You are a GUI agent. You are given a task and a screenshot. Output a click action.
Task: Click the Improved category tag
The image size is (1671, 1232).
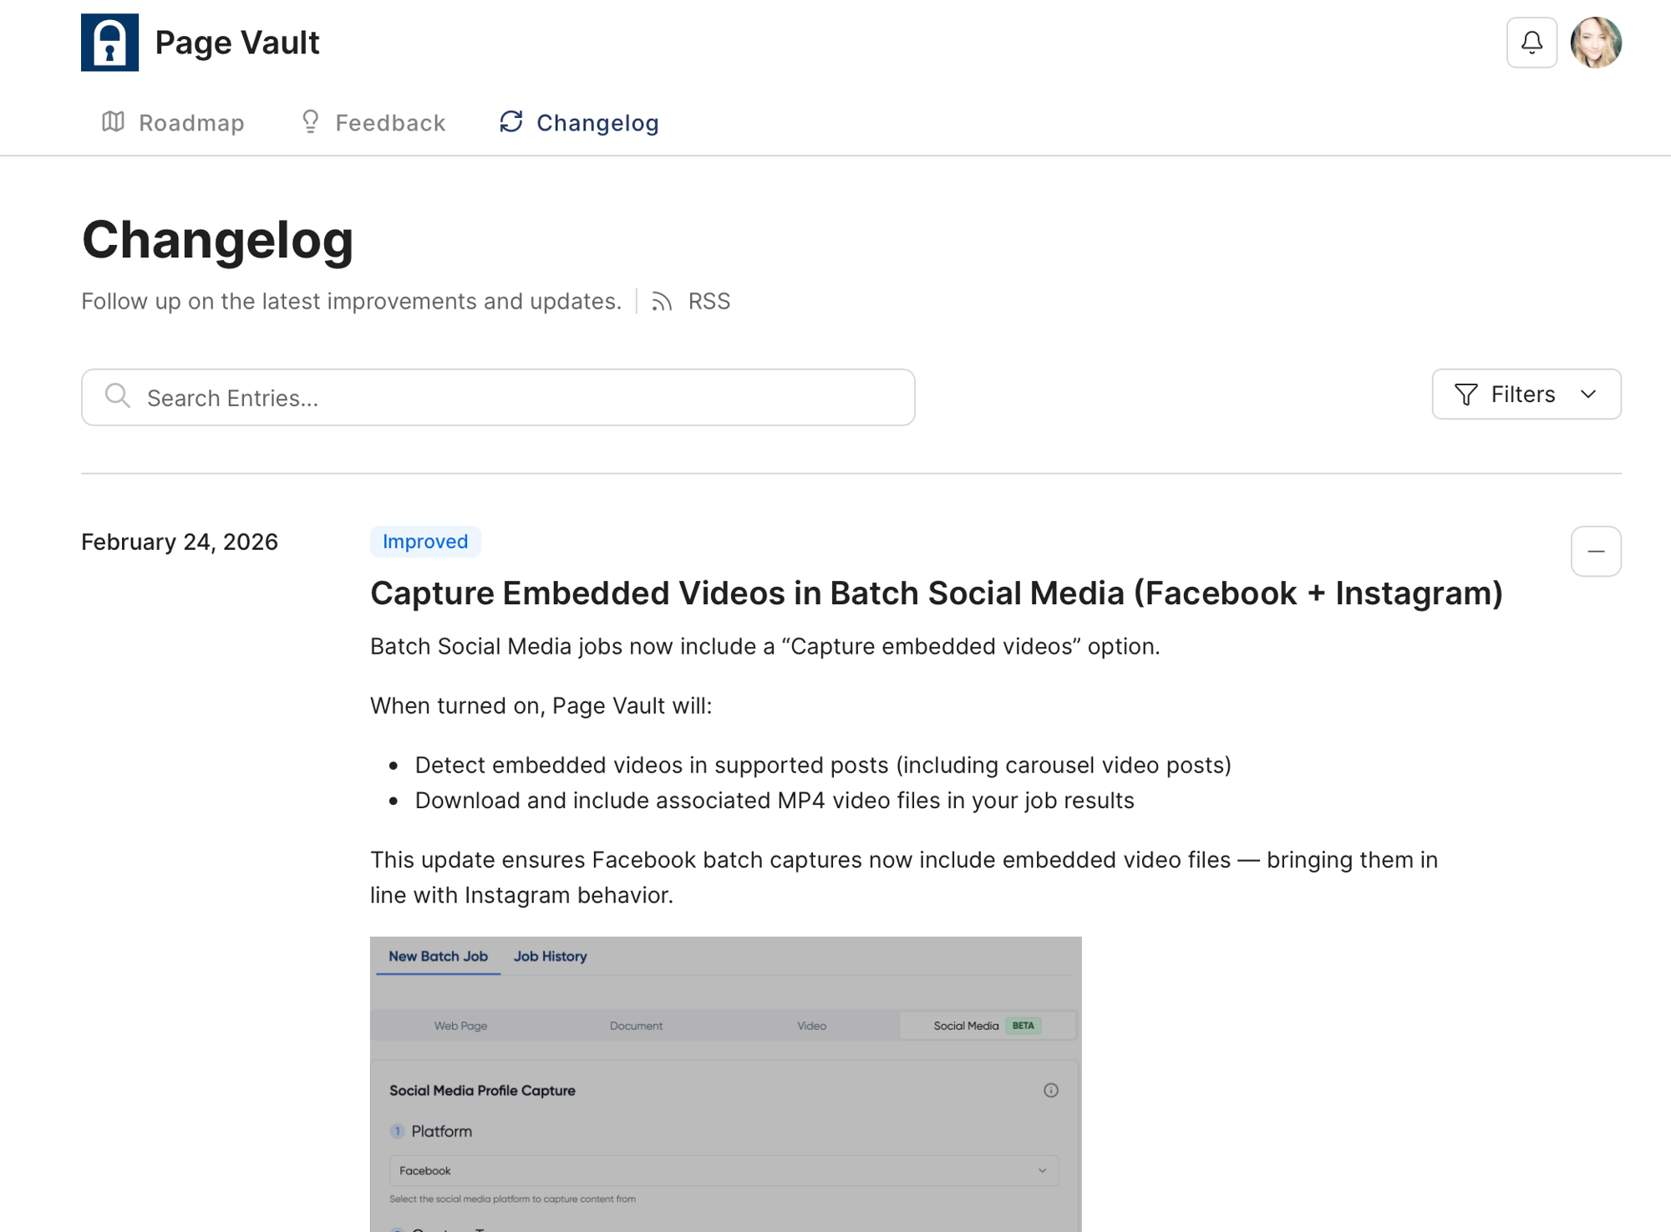(x=424, y=542)
